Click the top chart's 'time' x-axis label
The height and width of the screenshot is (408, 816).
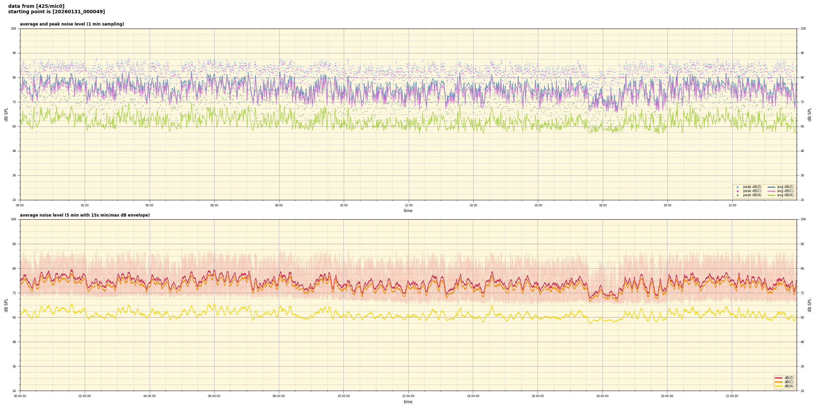408,211
